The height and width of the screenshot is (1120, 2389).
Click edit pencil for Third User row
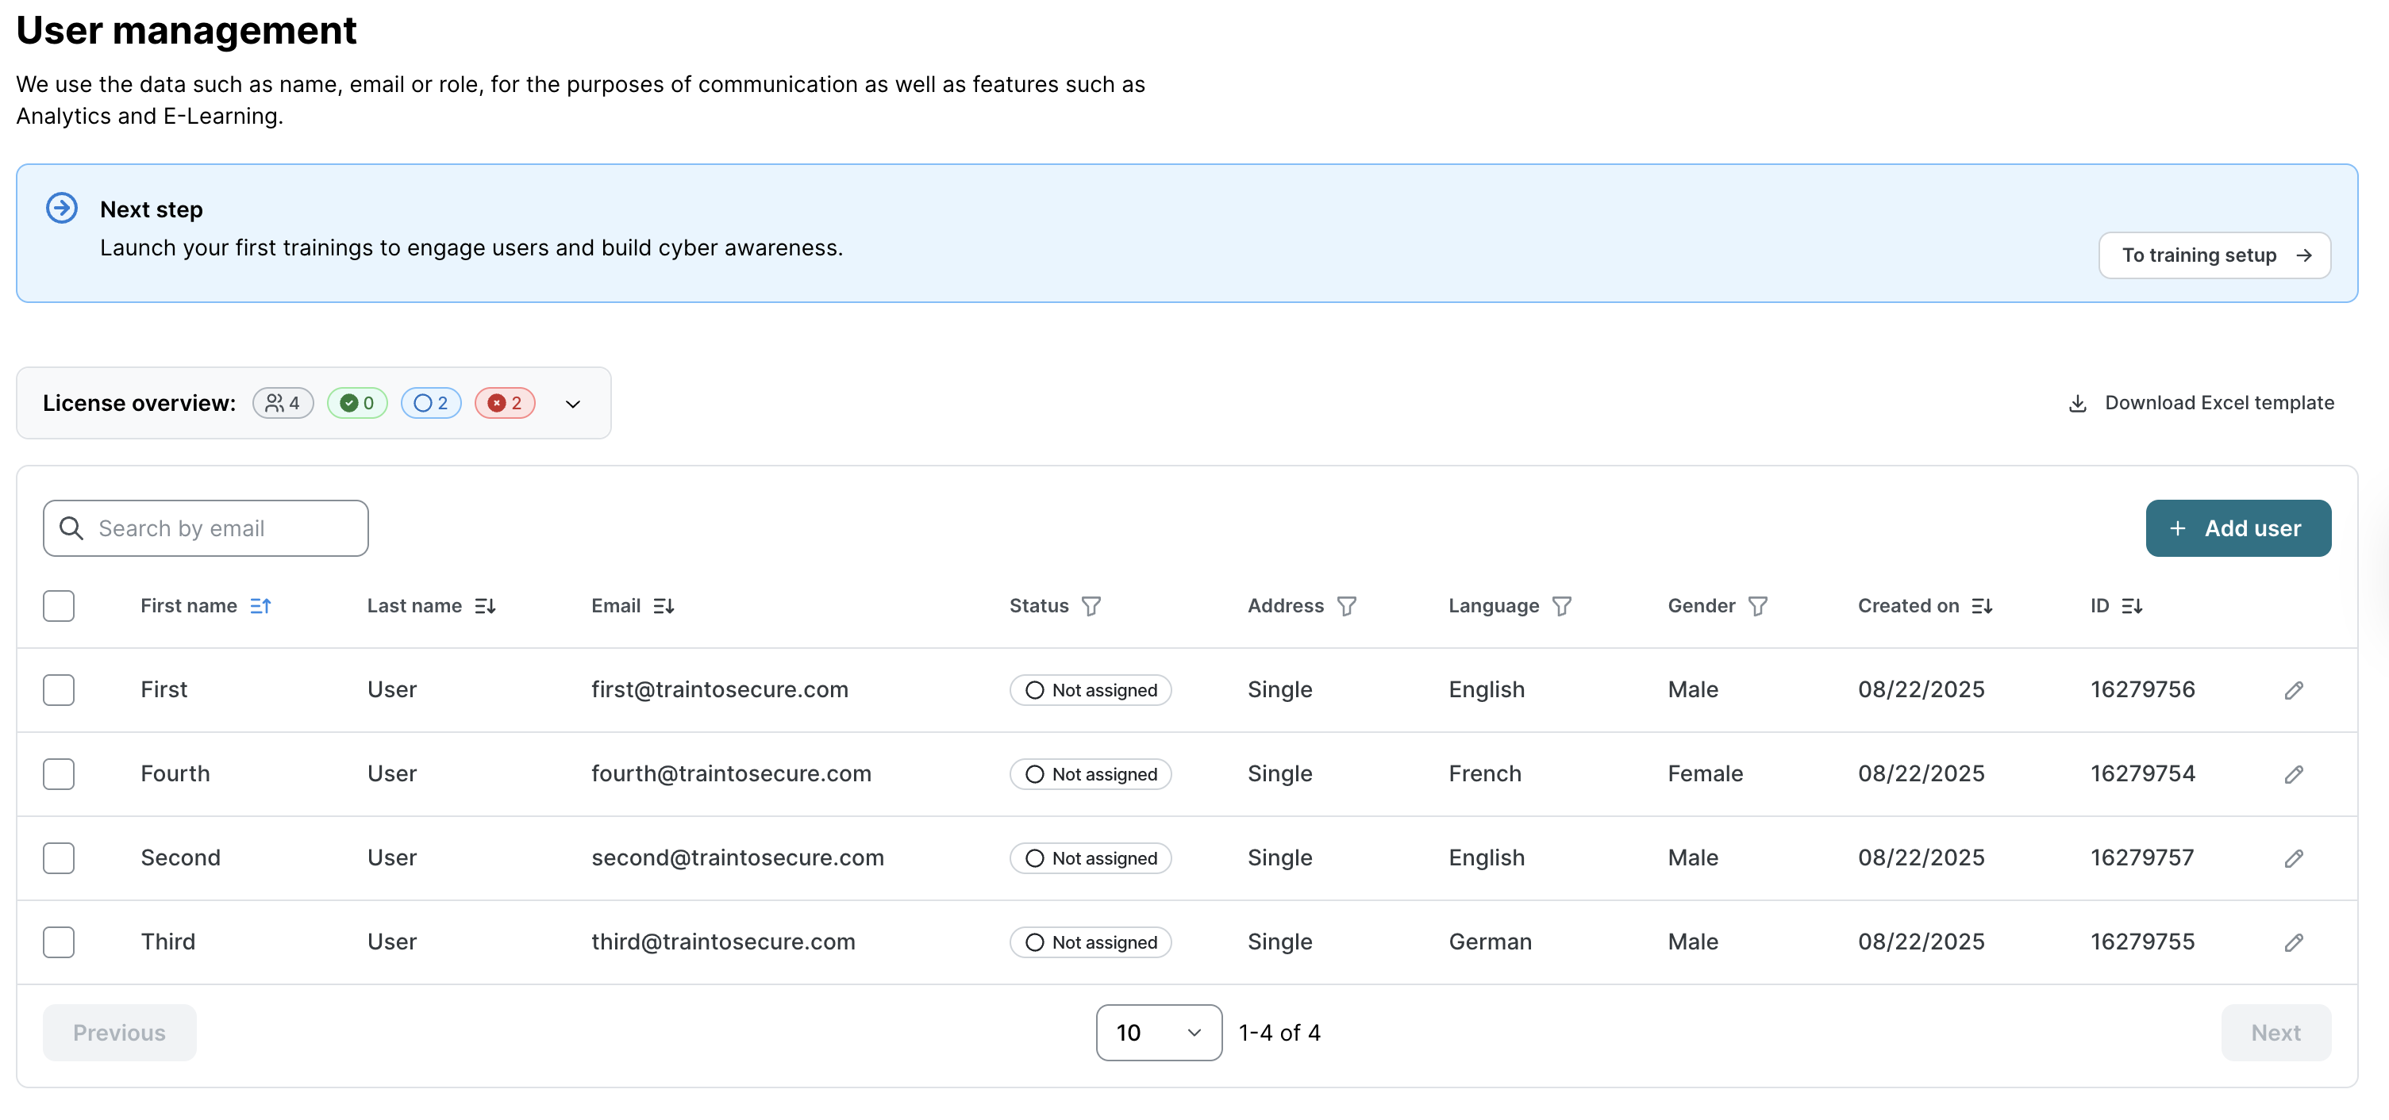(x=2292, y=942)
